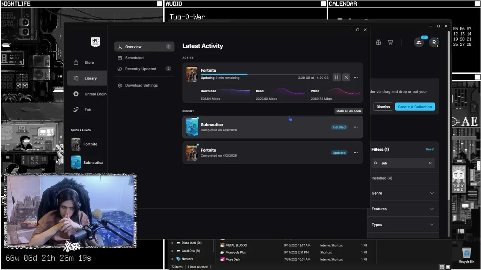This screenshot has width=481, height=270.
Task: Select the Scheduled downloads tab
Action: coord(144,58)
